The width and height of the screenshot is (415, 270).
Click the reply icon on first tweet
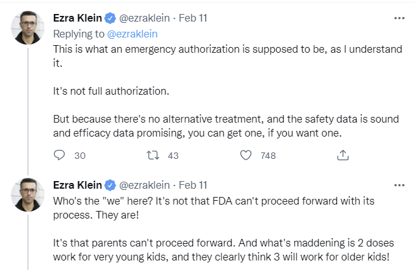[59, 155]
